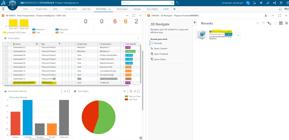Viewport: 289px width, 140px height.
Task: Maximize the ENOVIA 3D Navigate widget
Action: 279,16
